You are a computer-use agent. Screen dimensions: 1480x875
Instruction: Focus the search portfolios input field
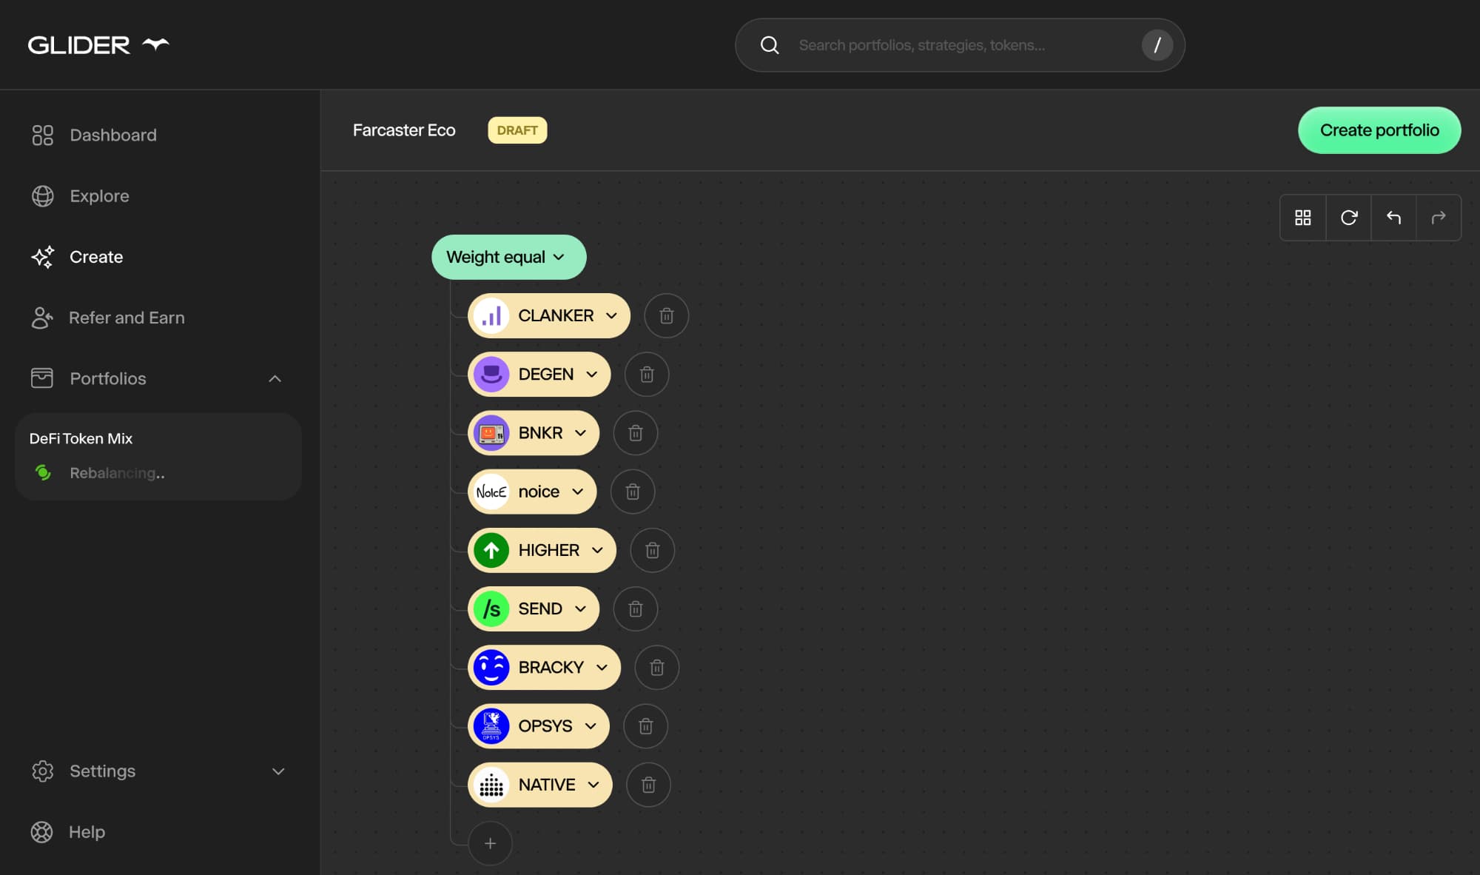[x=962, y=45]
